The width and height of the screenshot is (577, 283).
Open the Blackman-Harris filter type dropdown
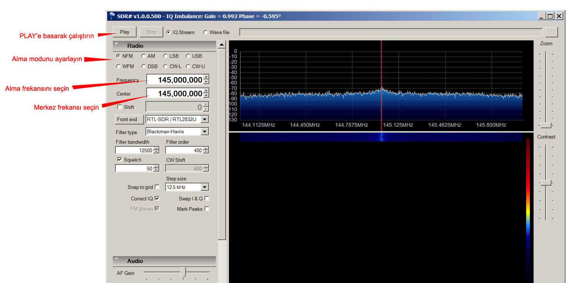205,132
